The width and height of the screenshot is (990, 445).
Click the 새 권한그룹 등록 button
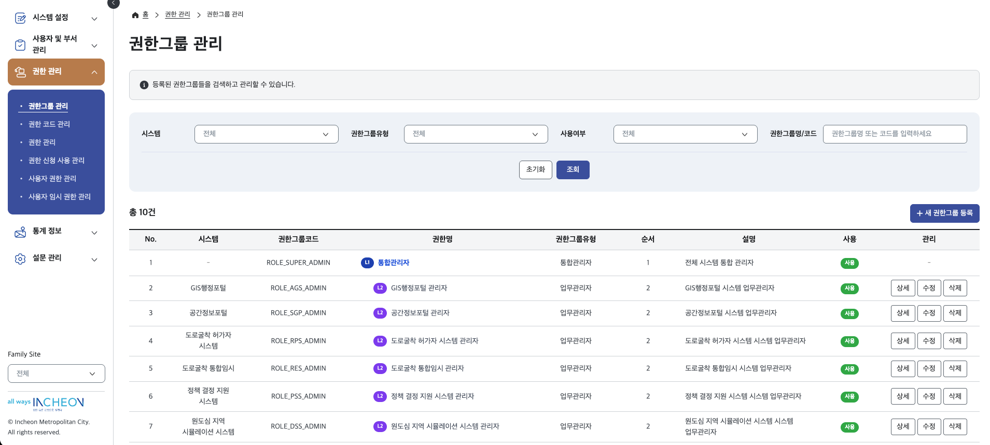coord(944,213)
